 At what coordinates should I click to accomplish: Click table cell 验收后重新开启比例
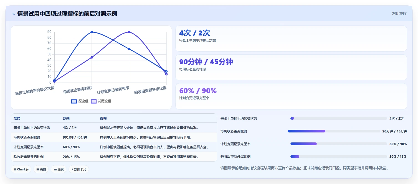pos(29,157)
